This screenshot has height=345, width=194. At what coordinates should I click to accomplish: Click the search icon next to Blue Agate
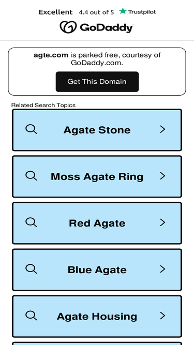pyautogui.click(x=31, y=269)
